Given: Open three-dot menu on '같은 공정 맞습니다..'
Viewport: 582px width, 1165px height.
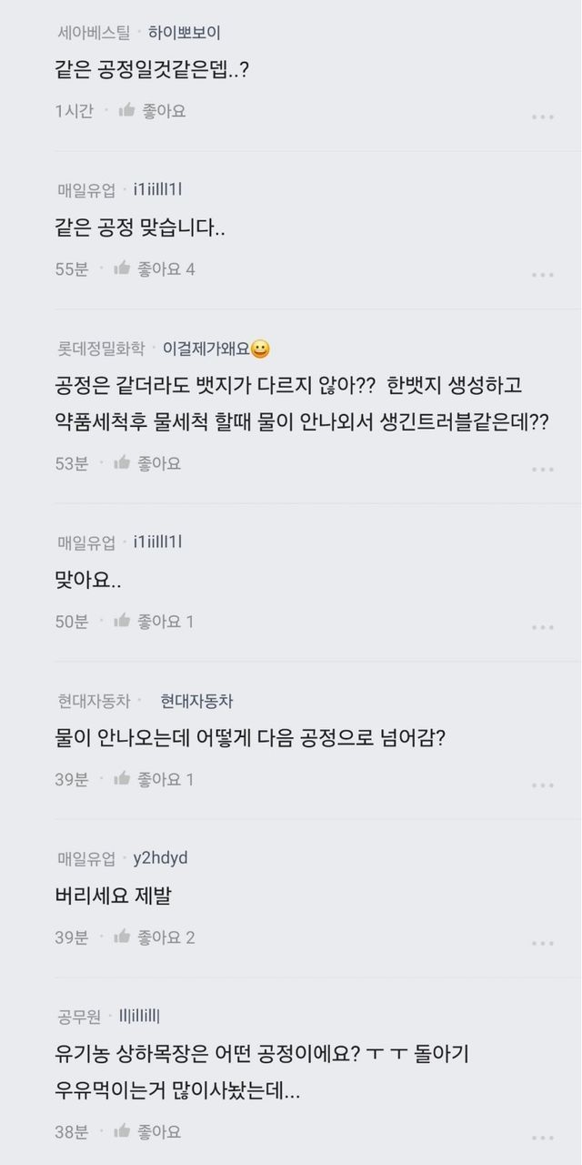Looking at the screenshot, I should (x=542, y=275).
